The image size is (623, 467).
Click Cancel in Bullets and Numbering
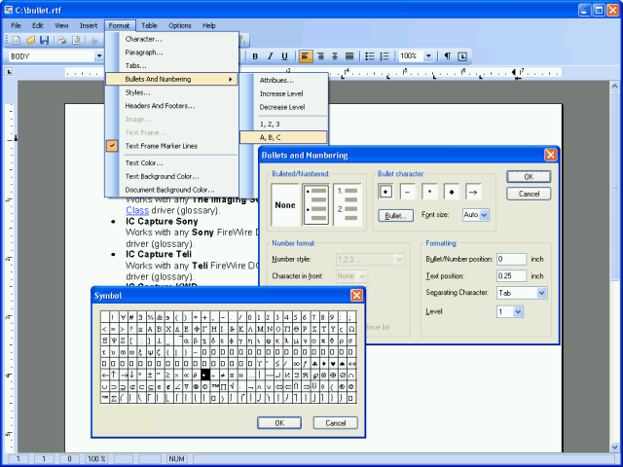529,194
